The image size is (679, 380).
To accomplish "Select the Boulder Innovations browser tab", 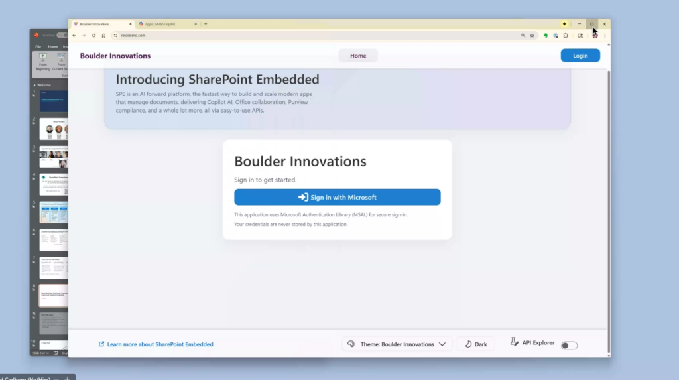I will [101, 24].
